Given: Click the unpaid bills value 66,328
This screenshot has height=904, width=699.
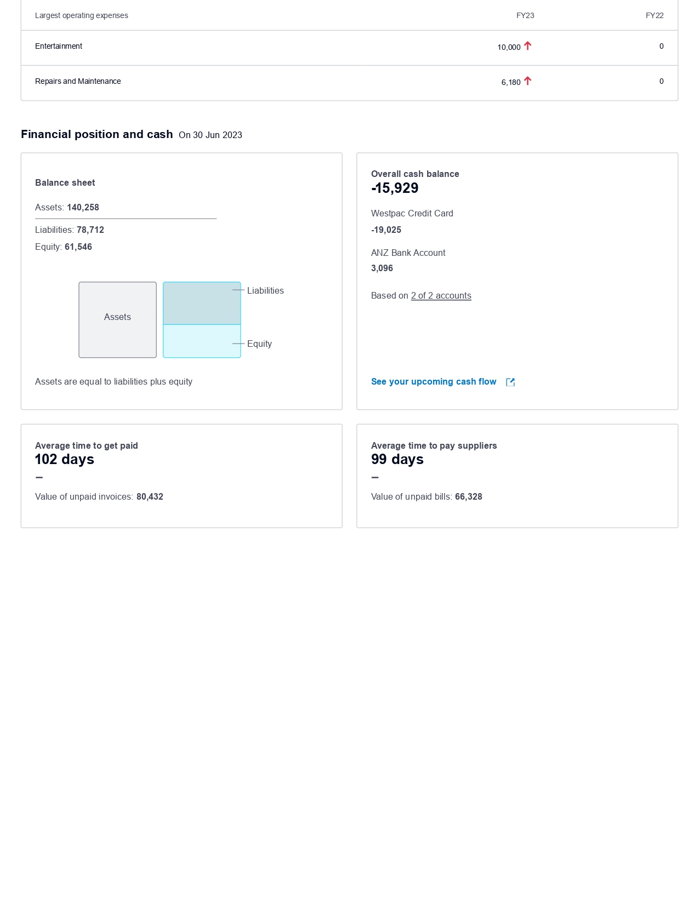Looking at the screenshot, I should tap(468, 497).
